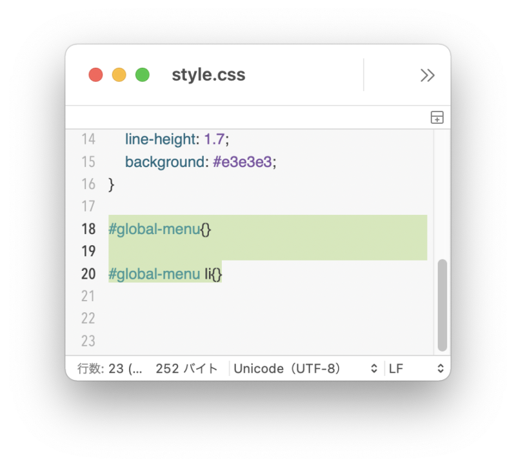Click the #global-menu li selector

(x=160, y=274)
